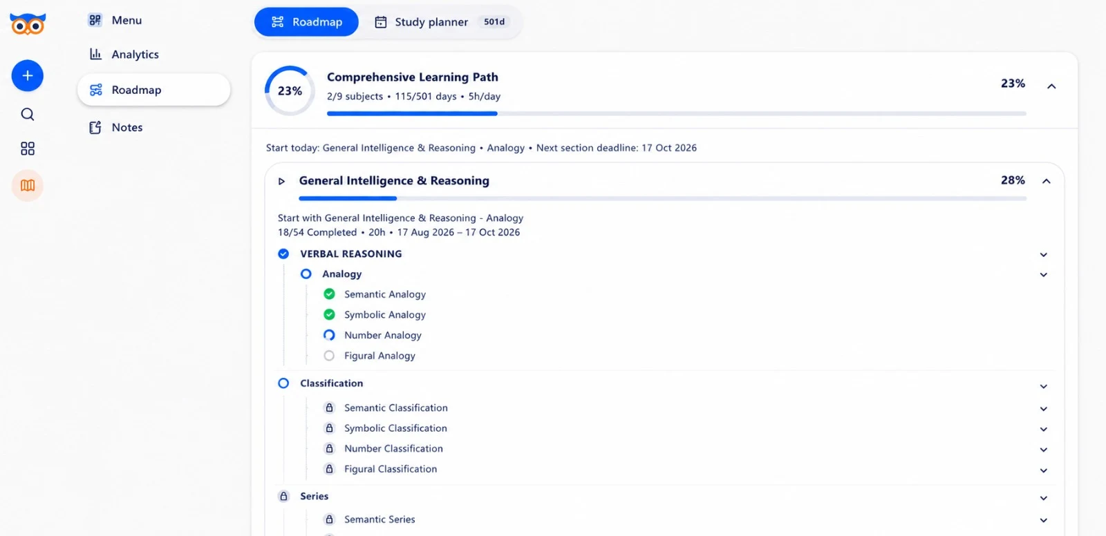Open search via magnifier icon
1106x536 pixels.
[x=28, y=114]
